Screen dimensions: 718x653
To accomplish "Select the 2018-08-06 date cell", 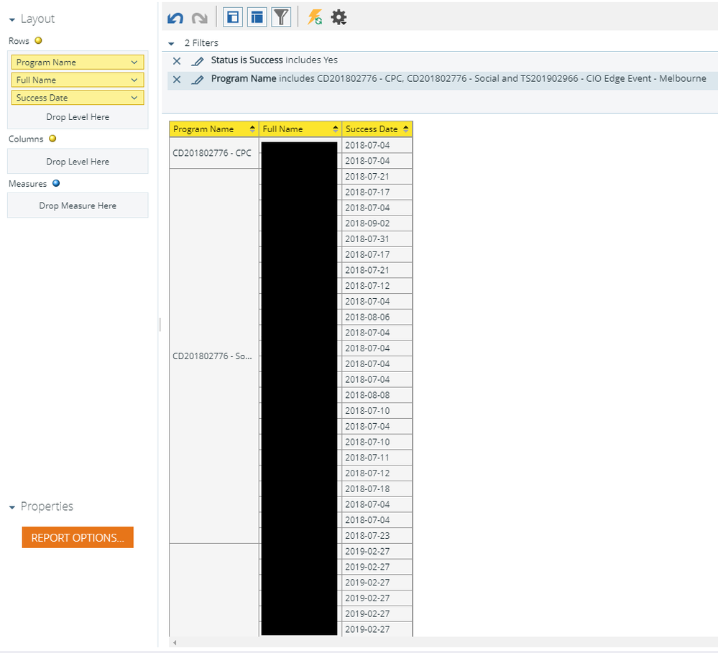I will [x=377, y=317].
